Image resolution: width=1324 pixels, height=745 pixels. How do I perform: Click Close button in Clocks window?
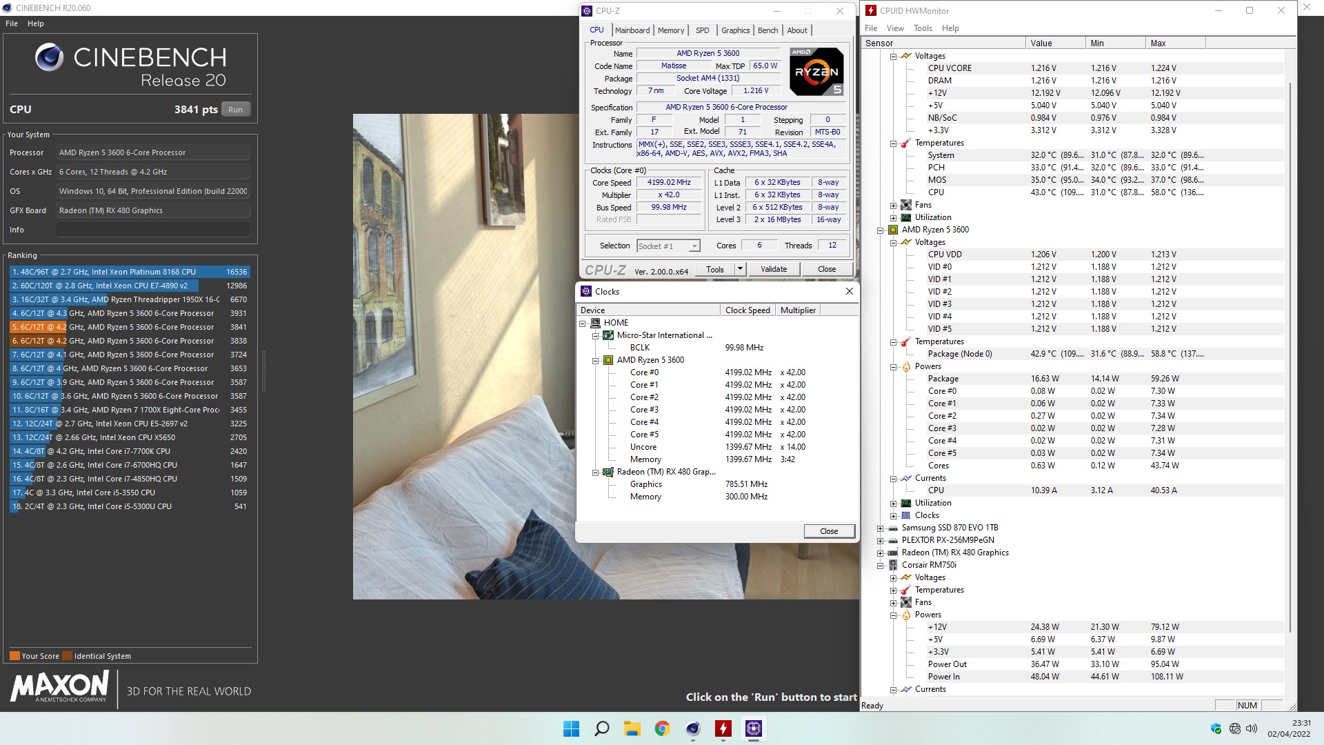tap(829, 531)
